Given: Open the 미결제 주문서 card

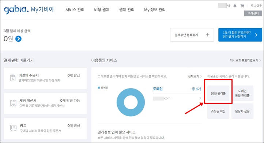Looking at the screenshot, I should (x=45, y=78).
